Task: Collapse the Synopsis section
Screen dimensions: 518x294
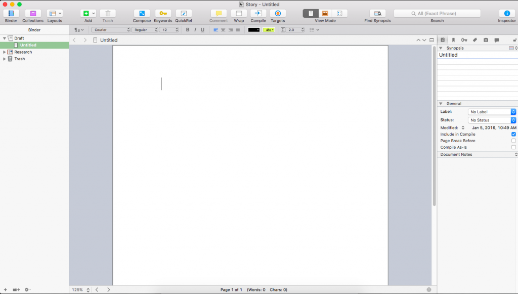Action: [x=441, y=48]
